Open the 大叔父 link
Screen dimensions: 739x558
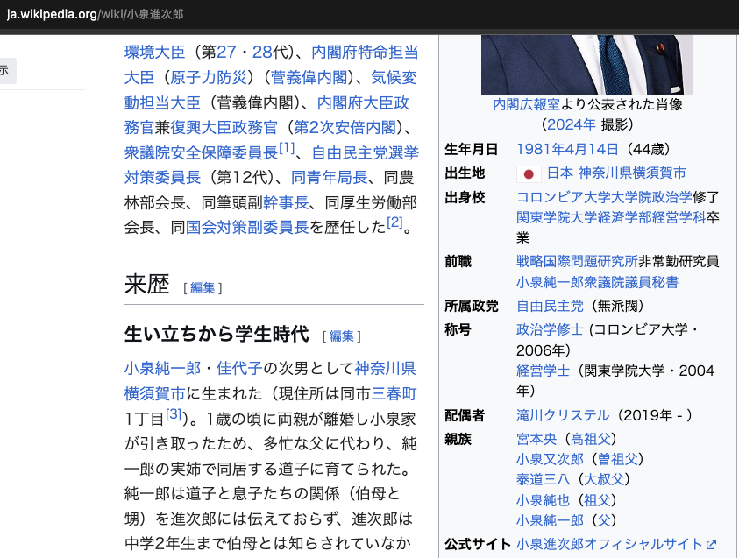click(x=604, y=479)
